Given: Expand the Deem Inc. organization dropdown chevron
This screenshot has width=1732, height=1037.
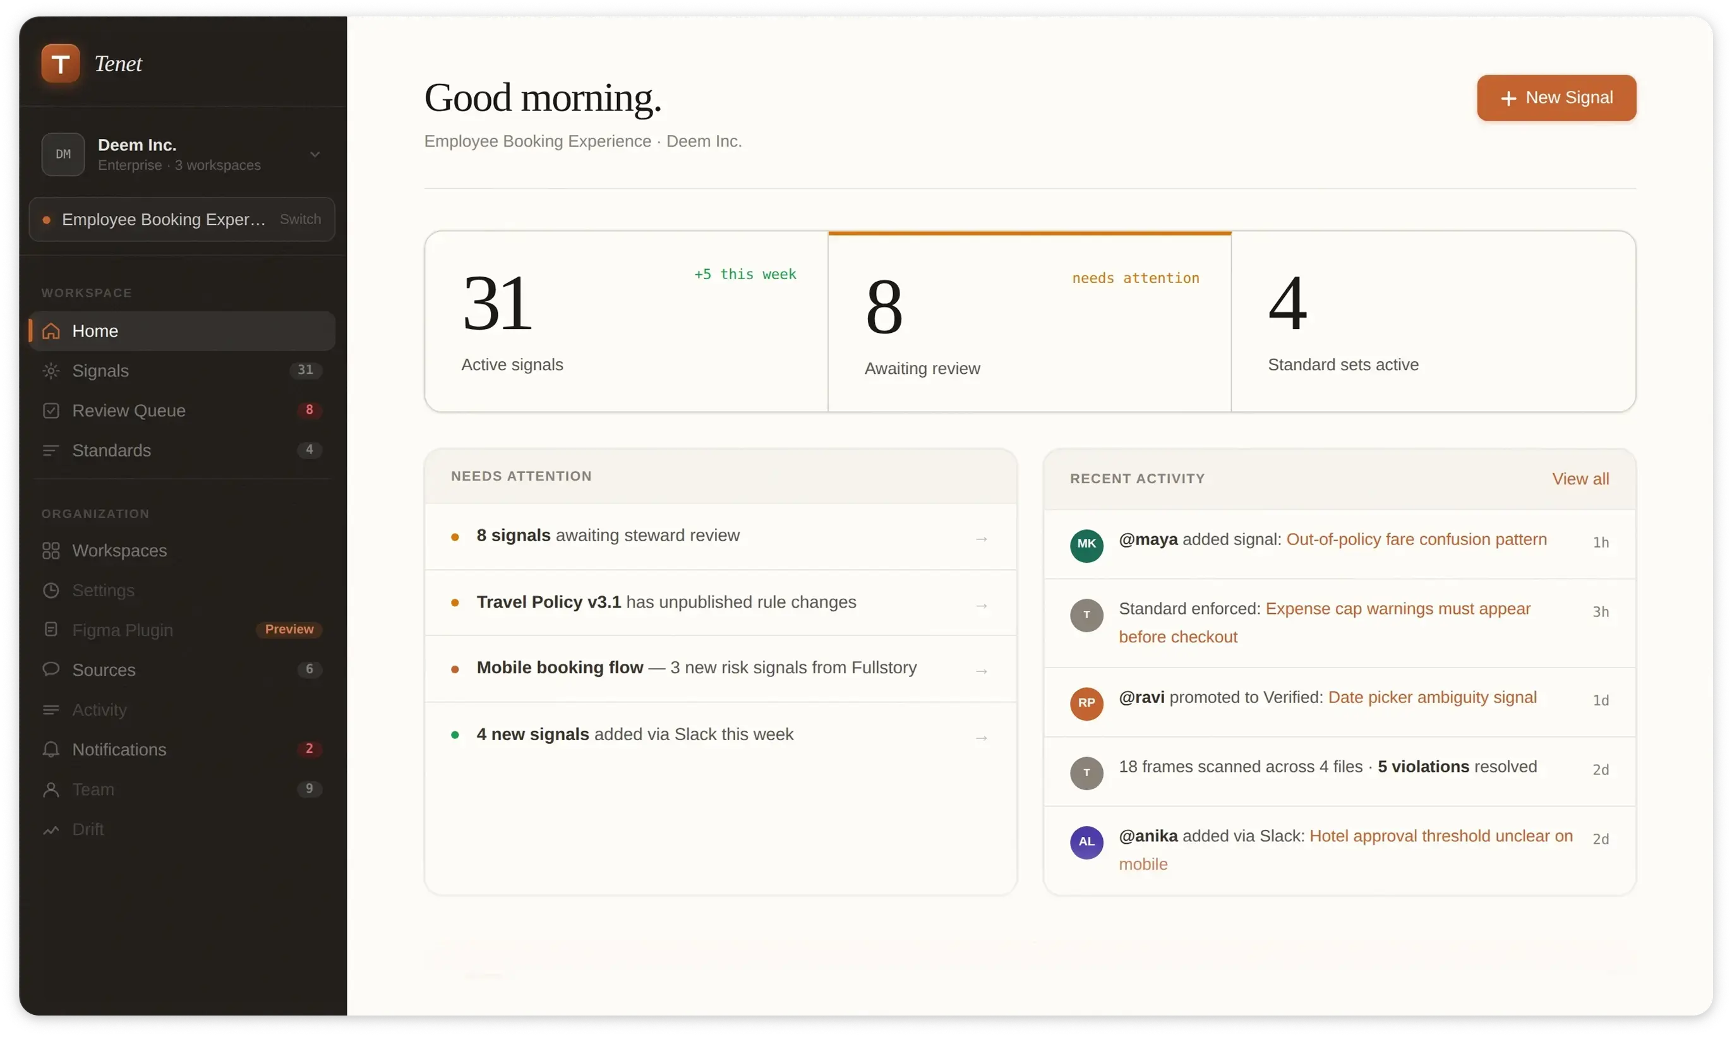Looking at the screenshot, I should tap(315, 155).
